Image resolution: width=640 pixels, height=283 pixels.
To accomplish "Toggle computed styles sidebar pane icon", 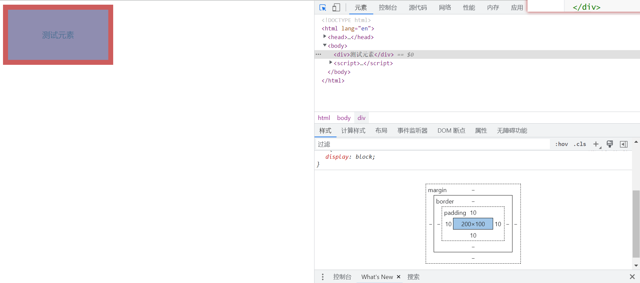I will (x=624, y=144).
